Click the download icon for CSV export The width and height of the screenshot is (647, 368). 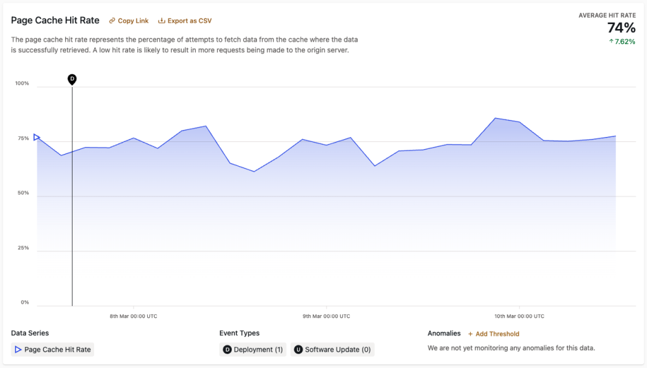(162, 21)
